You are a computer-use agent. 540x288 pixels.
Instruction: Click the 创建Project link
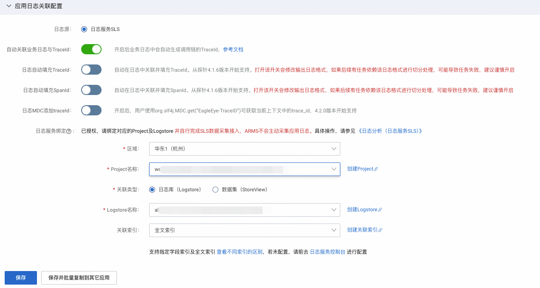coord(360,169)
